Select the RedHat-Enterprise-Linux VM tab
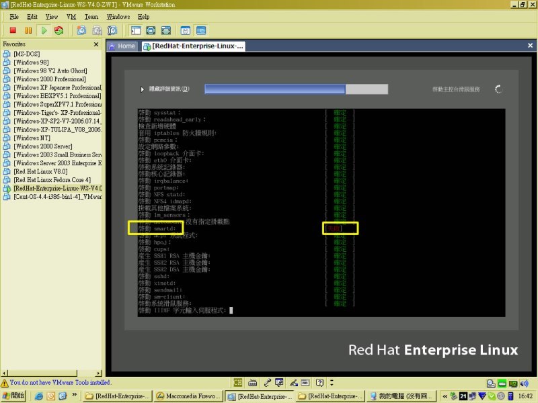538x403 pixels. pyautogui.click(x=194, y=46)
